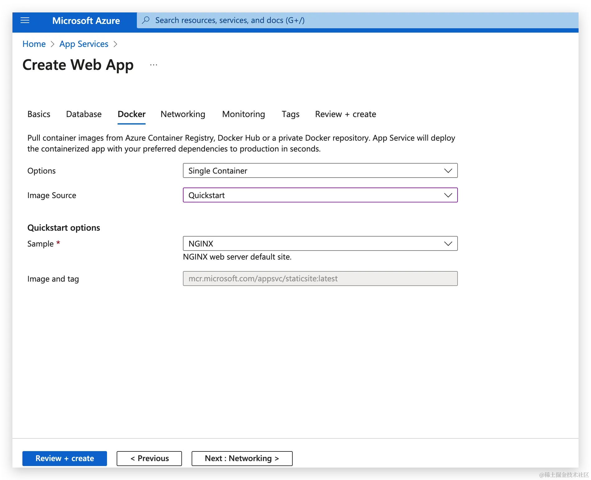Image resolution: width=591 pixels, height=480 pixels.
Task: Click the Options field label
Action: pyautogui.click(x=41, y=171)
